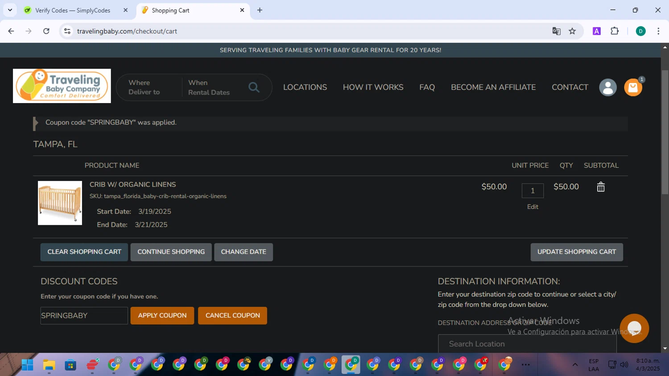Viewport: 669px width, 376px height.
Task: Open the user account avatar icon
Action: (608, 87)
